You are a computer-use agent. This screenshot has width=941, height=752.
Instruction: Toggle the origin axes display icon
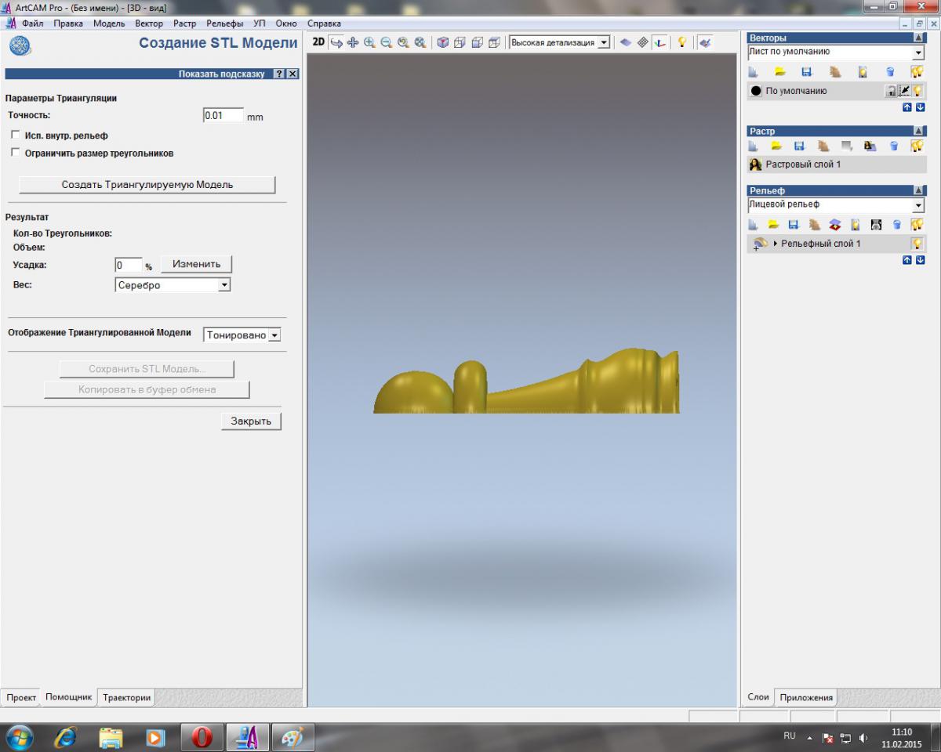tap(659, 42)
